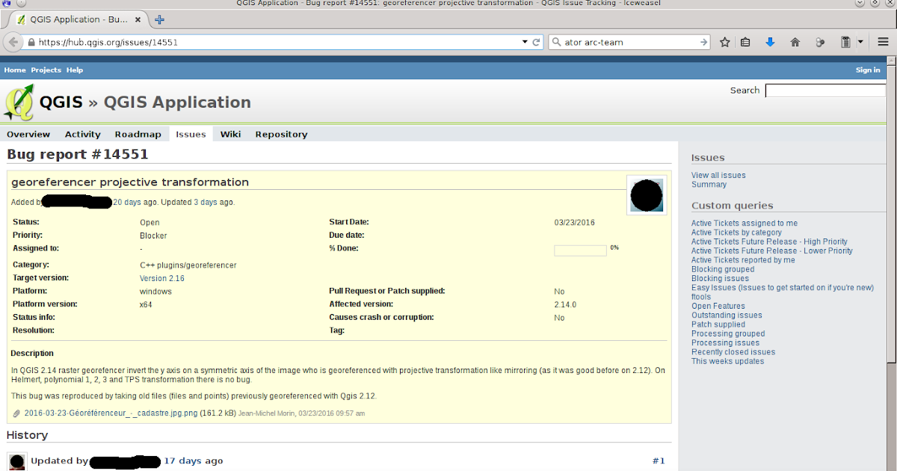Click the QGIS link in page header
This screenshot has height=471, width=897.
61,102
